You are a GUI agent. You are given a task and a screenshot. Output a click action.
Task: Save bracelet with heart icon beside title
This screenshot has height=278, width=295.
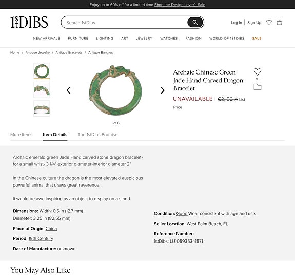[x=258, y=71]
